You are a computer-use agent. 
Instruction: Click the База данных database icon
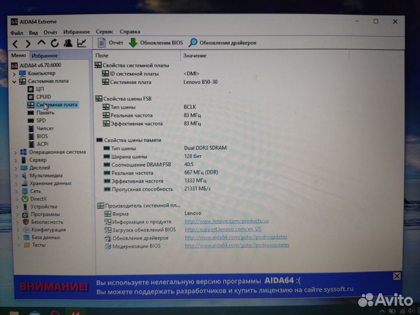tap(26, 237)
